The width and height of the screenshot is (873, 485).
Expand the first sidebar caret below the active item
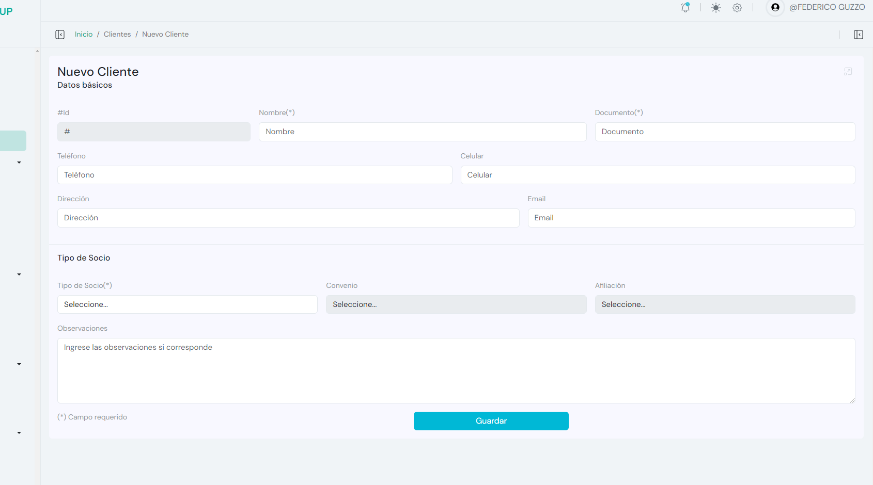[19, 163]
